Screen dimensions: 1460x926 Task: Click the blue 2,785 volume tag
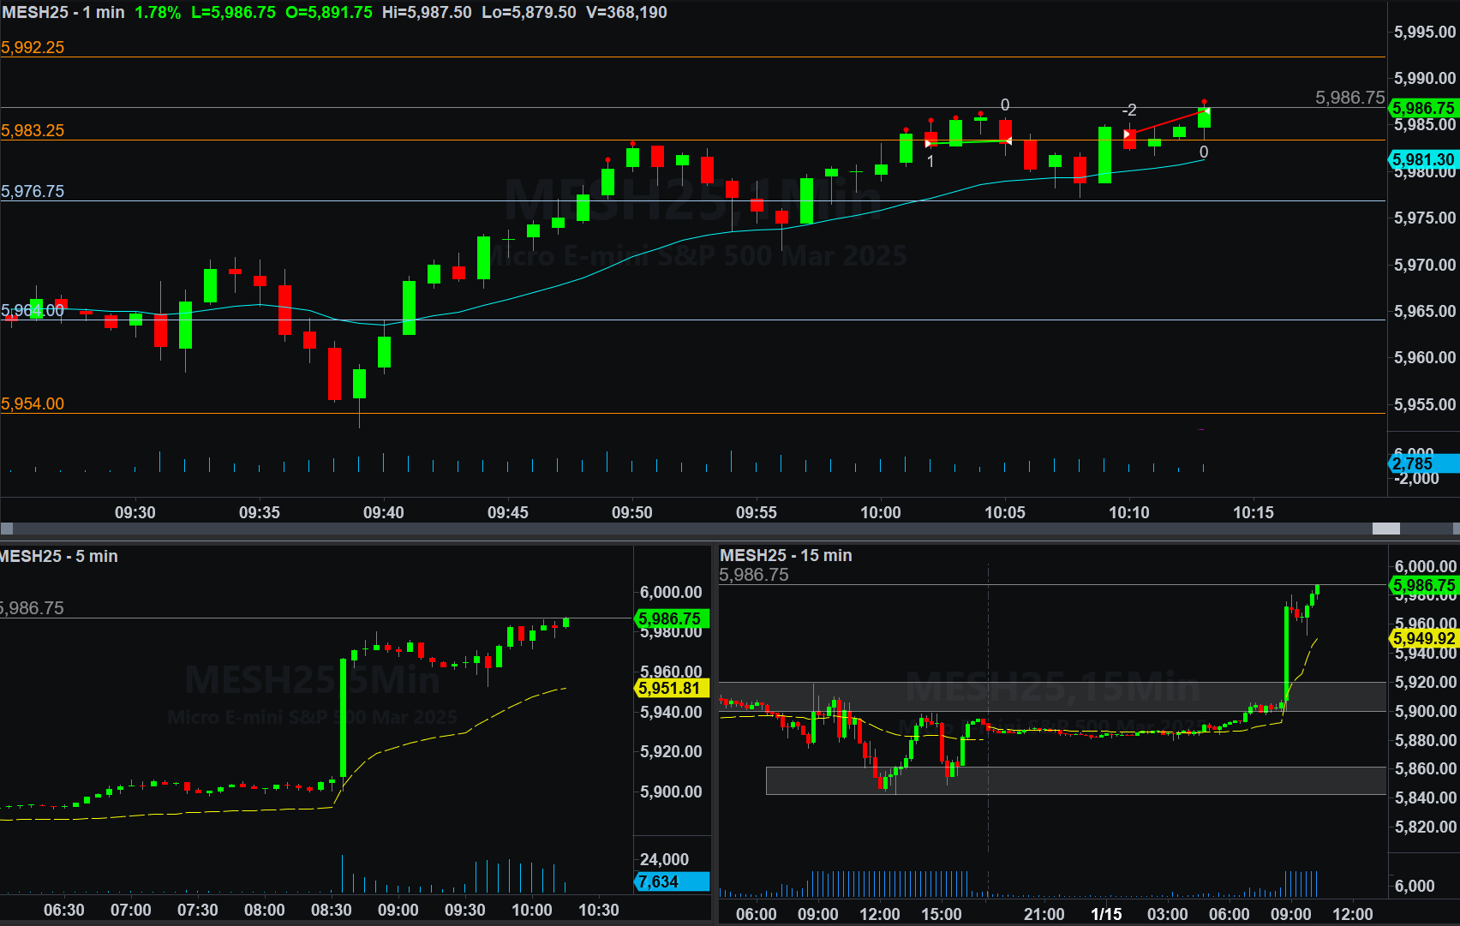[1423, 463]
